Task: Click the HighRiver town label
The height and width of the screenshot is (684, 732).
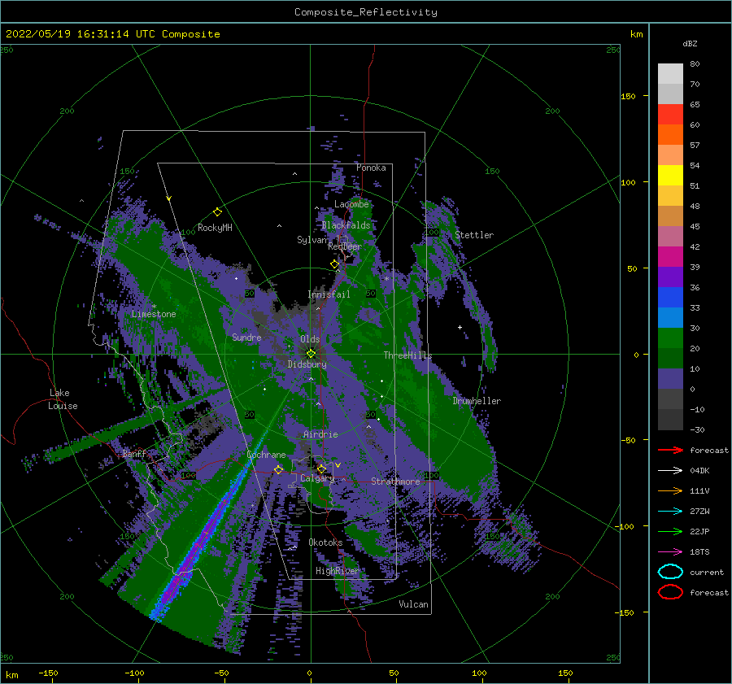Action: tap(337, 571)
